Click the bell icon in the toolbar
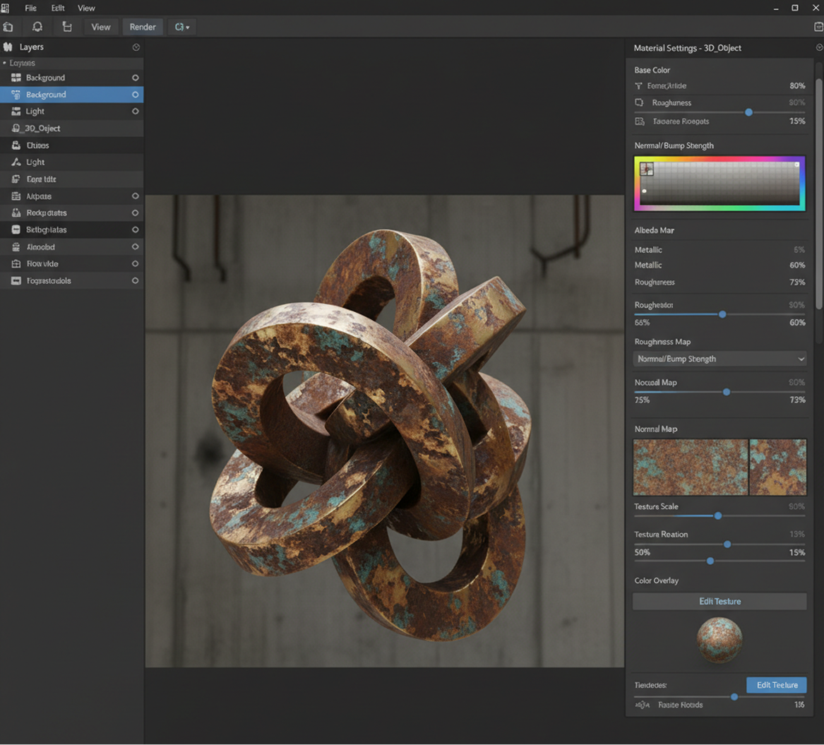This screenshot has height=745, width=824. (x=37, y=27)
